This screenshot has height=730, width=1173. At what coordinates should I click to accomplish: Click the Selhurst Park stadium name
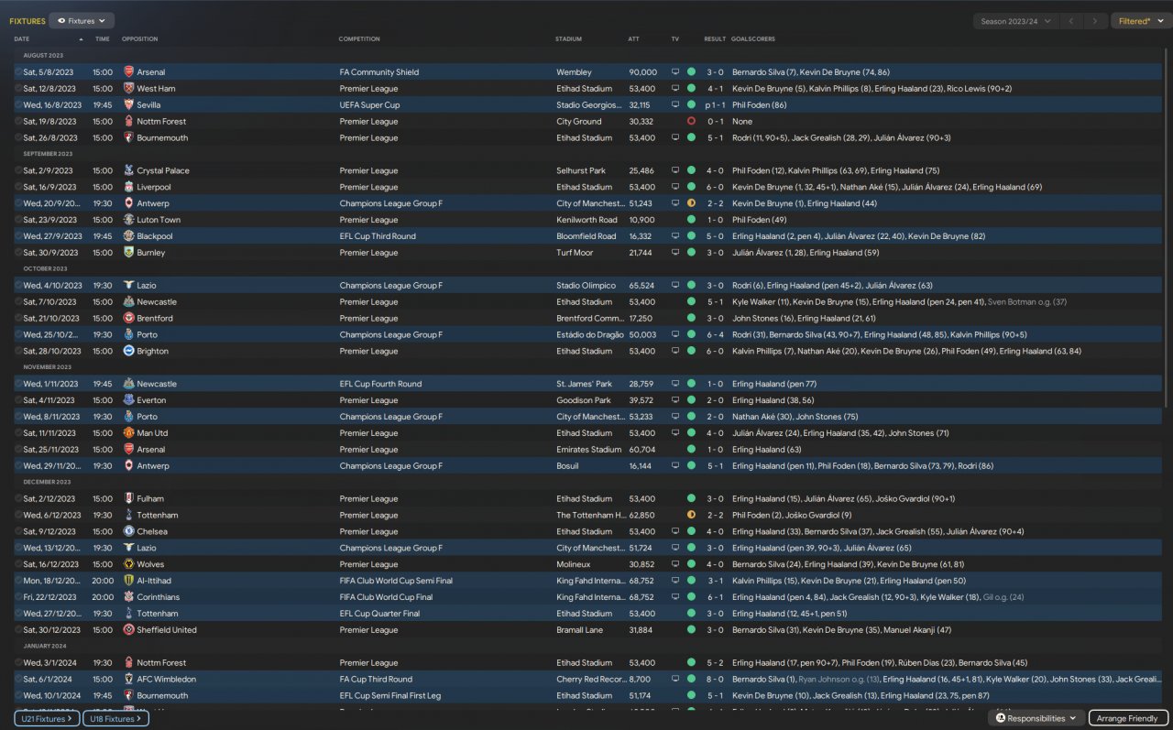pos(581,171)
